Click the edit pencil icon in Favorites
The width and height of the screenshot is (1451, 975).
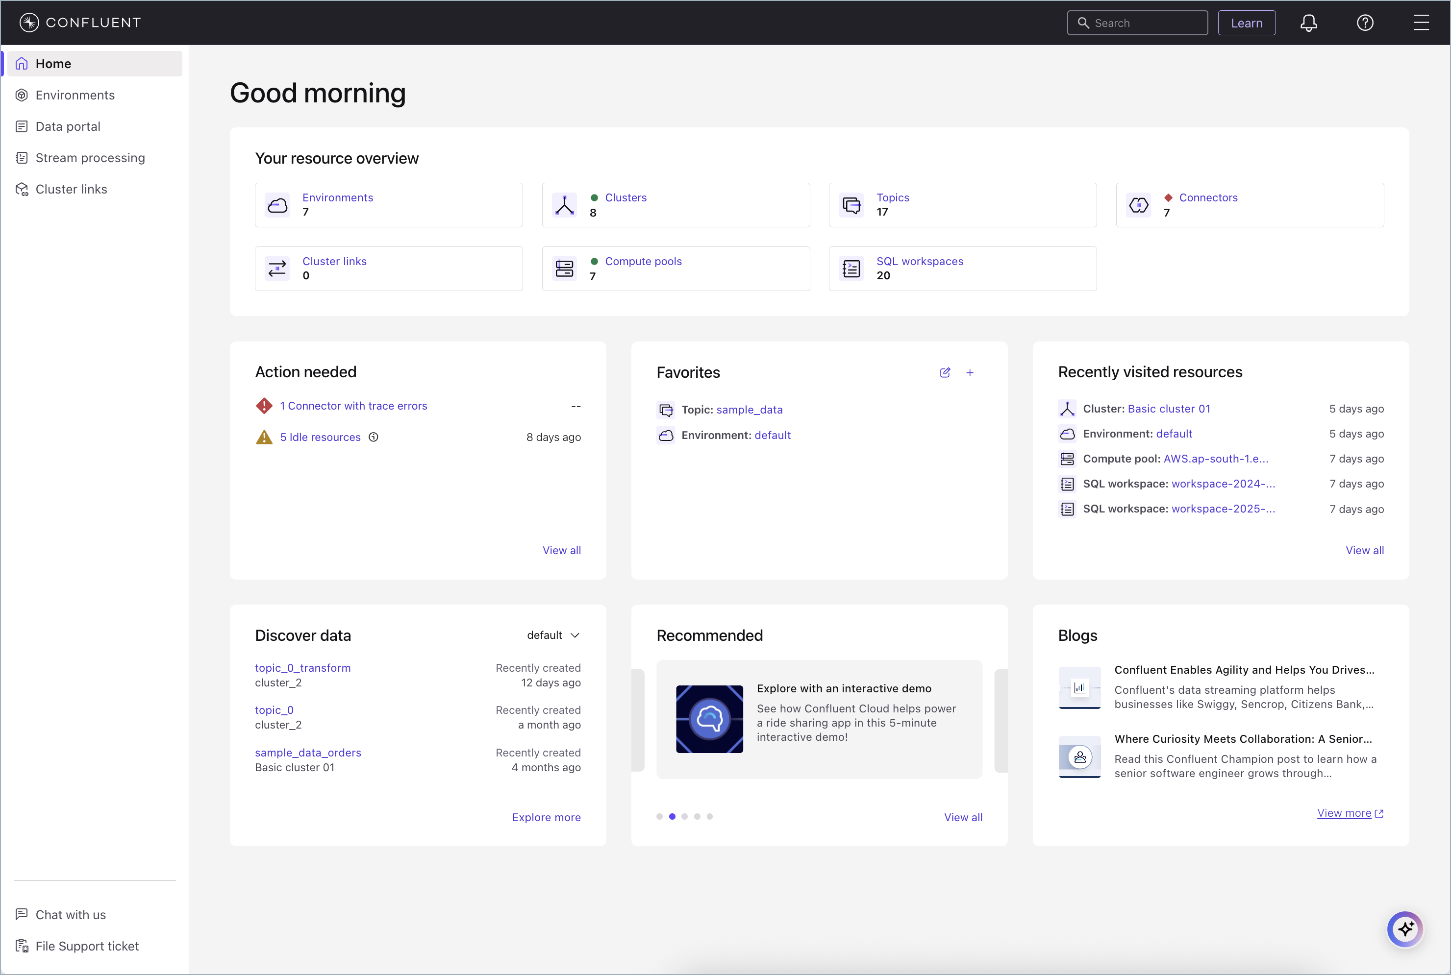pos(945,372)
